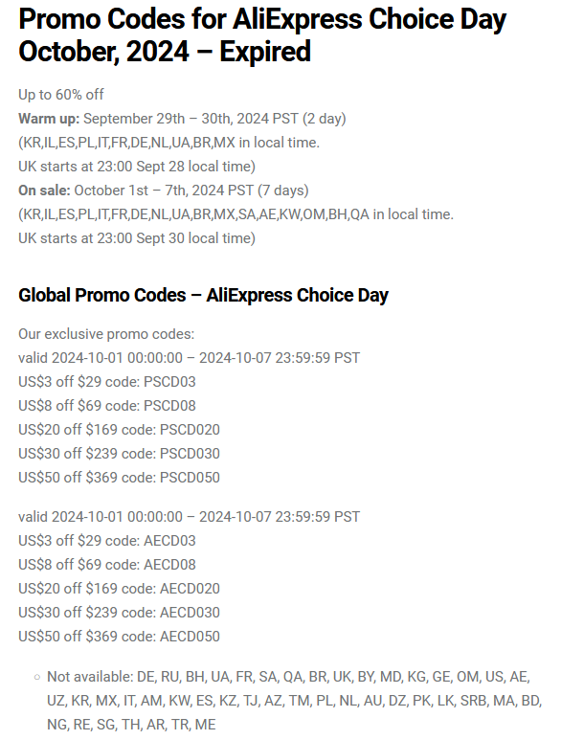Click the bold 'On sale:' label
561x740 pixels.
pos(44,191)
